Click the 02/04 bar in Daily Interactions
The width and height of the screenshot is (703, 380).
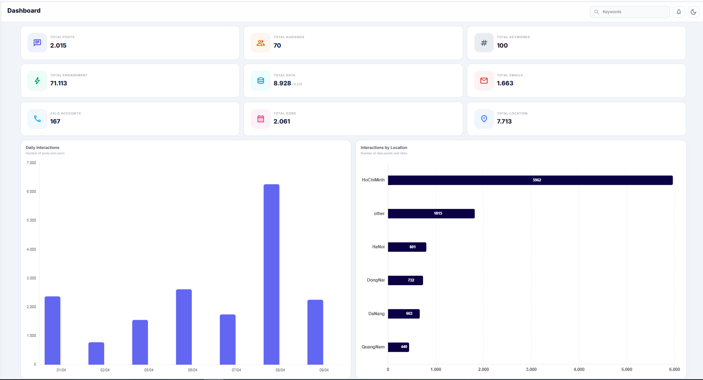coord(96,353)
